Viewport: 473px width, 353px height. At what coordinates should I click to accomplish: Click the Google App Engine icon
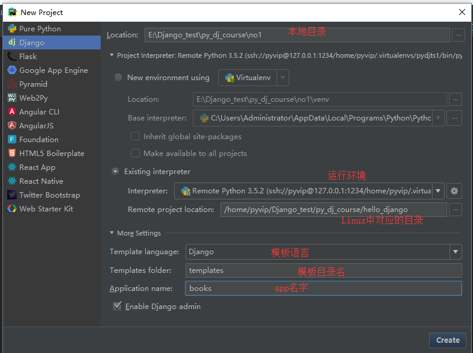point(12,70)
